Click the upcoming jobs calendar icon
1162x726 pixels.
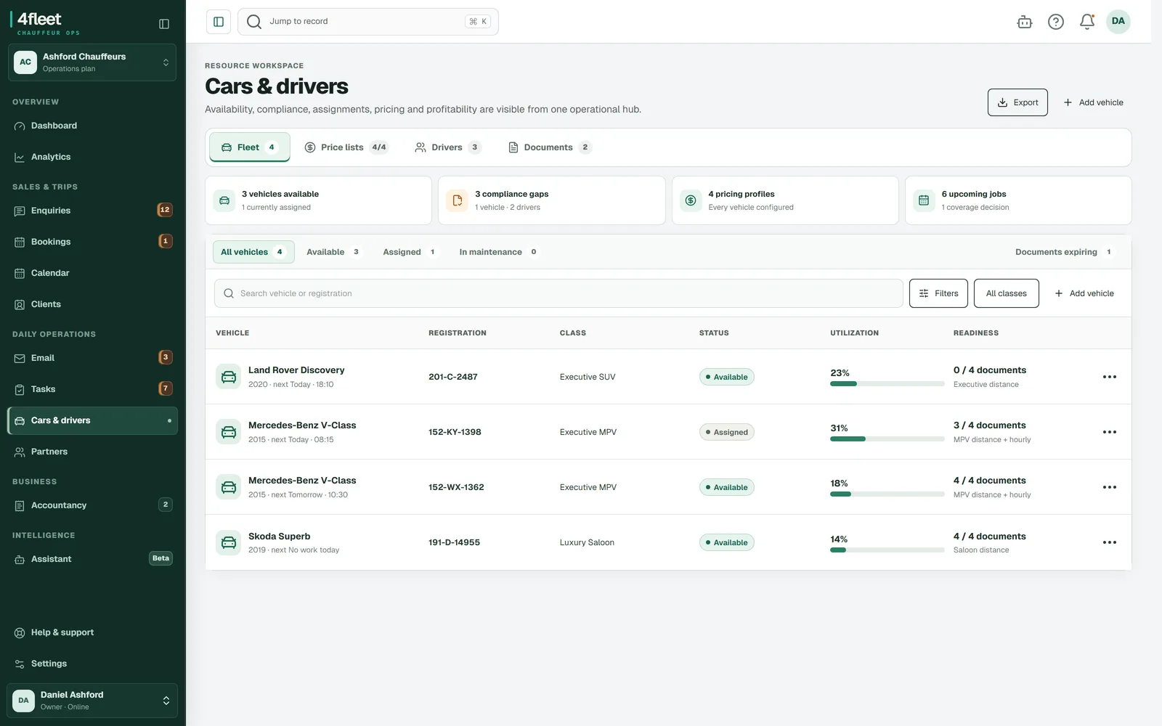(924, 200)
